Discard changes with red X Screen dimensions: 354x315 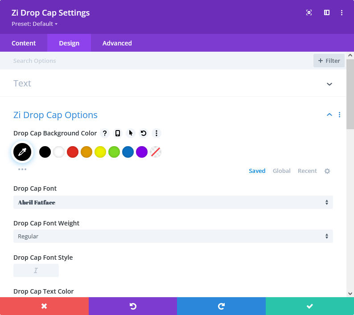tap(44, 306)
